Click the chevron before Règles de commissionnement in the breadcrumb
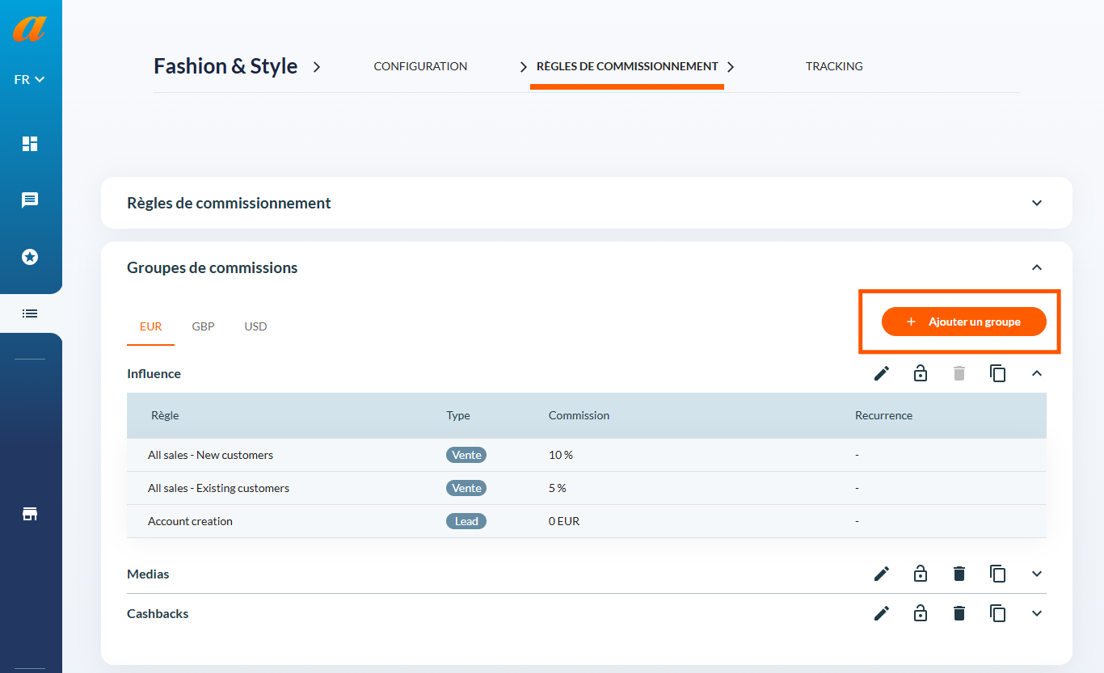1104x673 pixels. [x=523, y=66]
